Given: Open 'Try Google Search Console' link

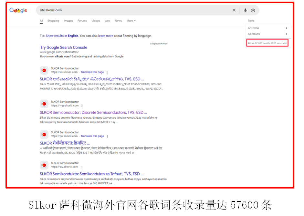Looking at the screenshot, I should (x=64, y=48).
